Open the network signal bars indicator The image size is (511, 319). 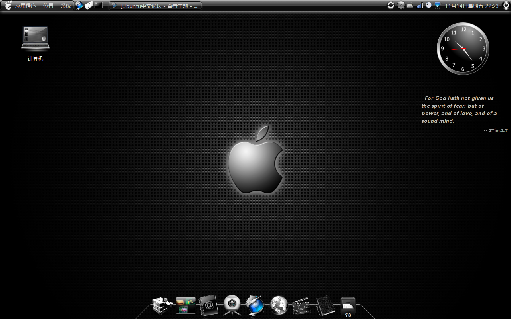coord(420,6)
